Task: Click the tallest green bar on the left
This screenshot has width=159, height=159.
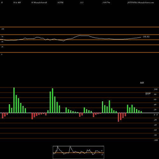Action: [14, 100]
